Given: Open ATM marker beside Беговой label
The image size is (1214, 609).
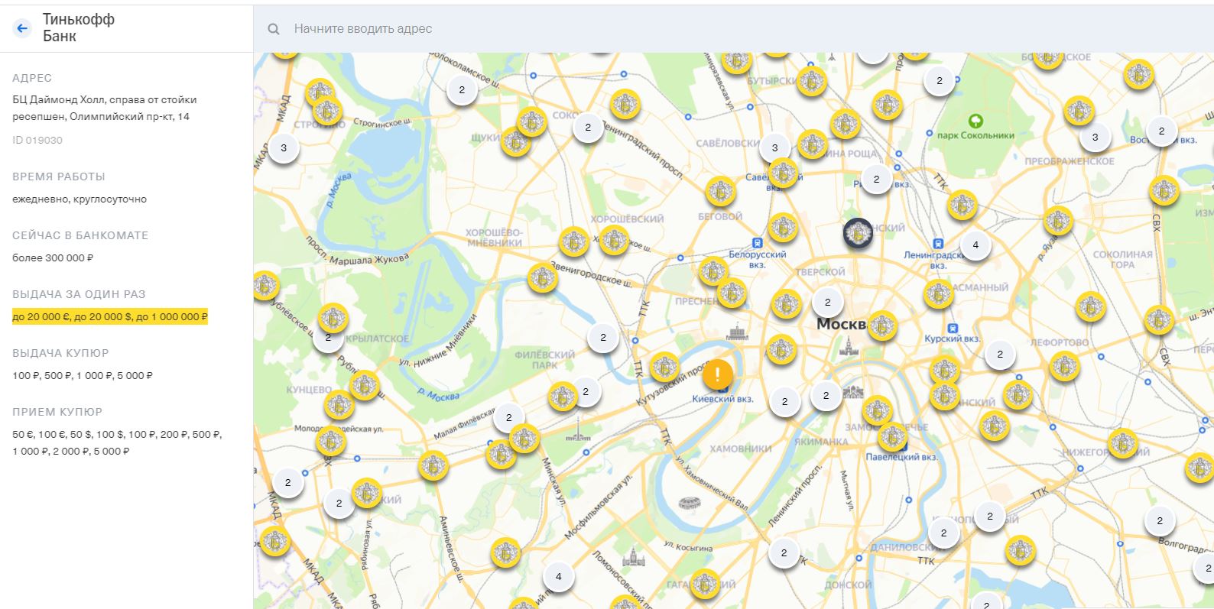Looking at the screenshot, I should click(x=720, y=192).
